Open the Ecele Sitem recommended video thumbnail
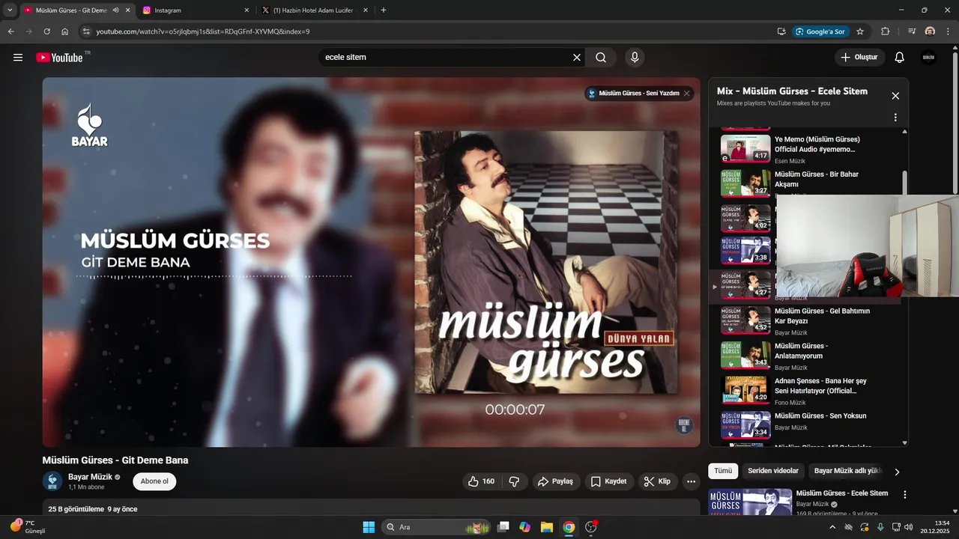 point(750,502)
